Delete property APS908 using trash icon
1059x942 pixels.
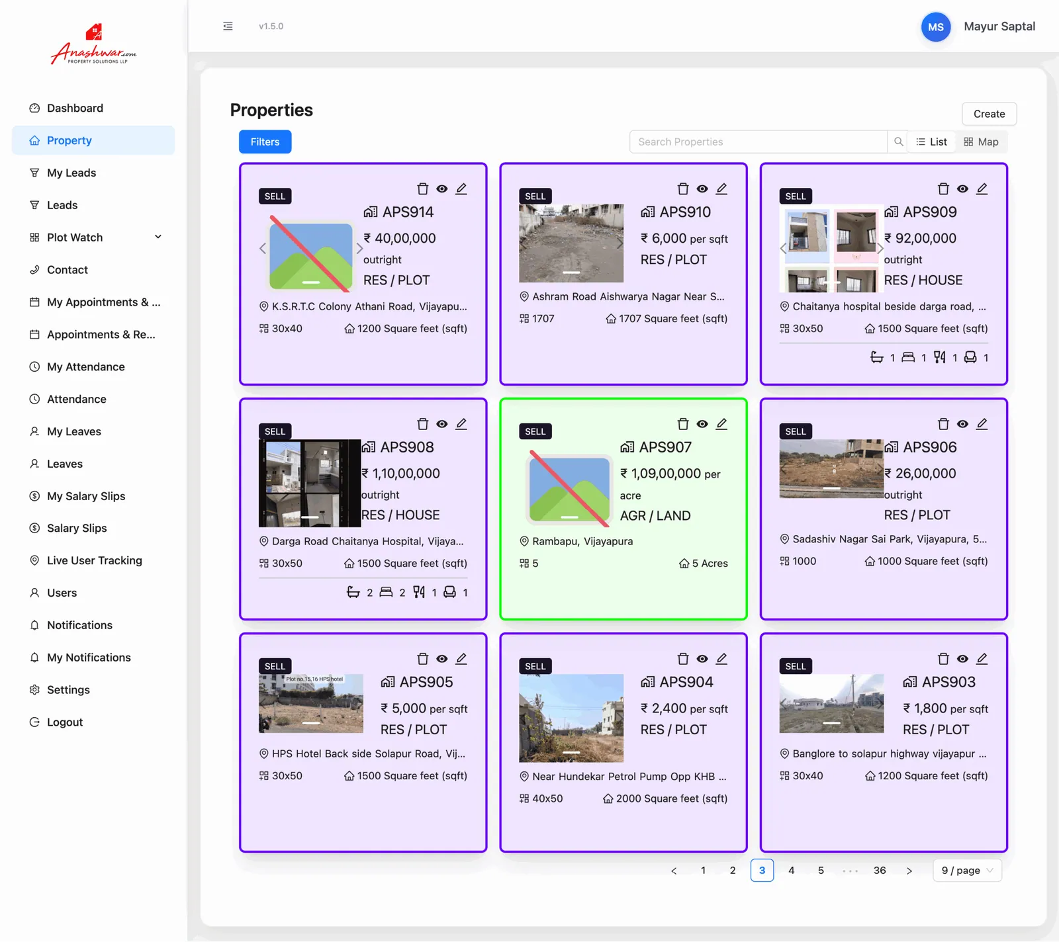coord(422,424)
